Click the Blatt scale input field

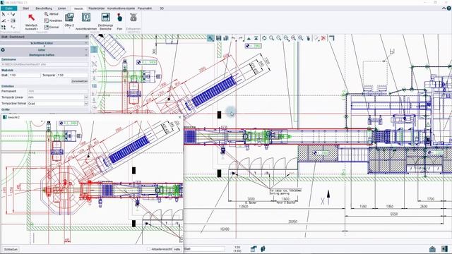coord(25,75)
